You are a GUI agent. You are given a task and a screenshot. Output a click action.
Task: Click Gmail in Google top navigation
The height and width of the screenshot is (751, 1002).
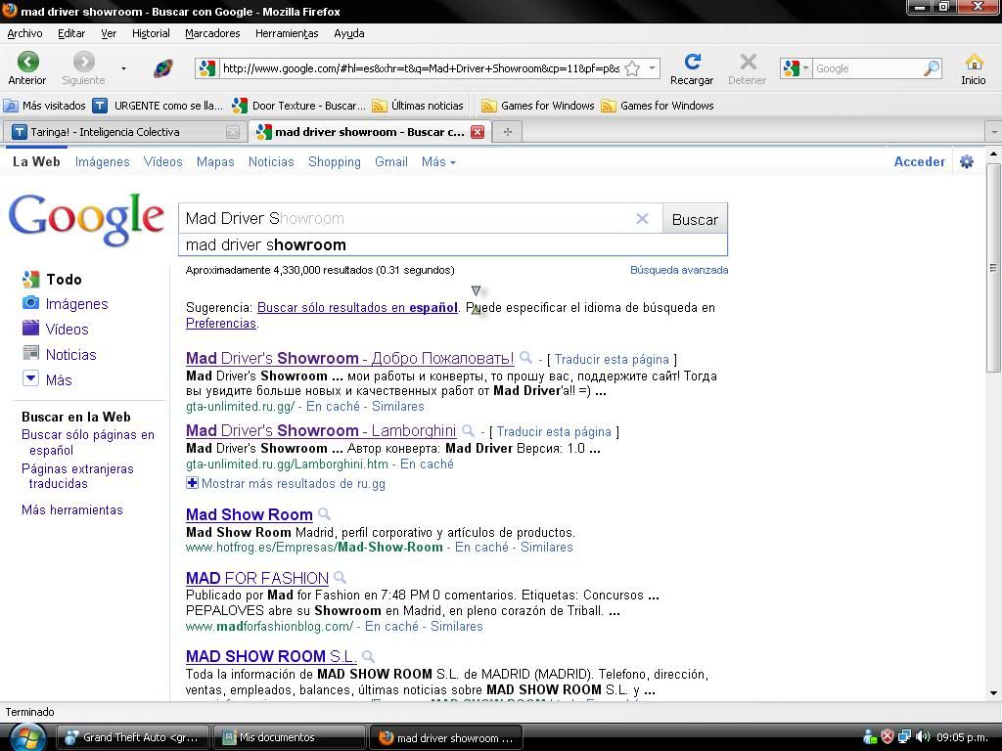[391, 162]
